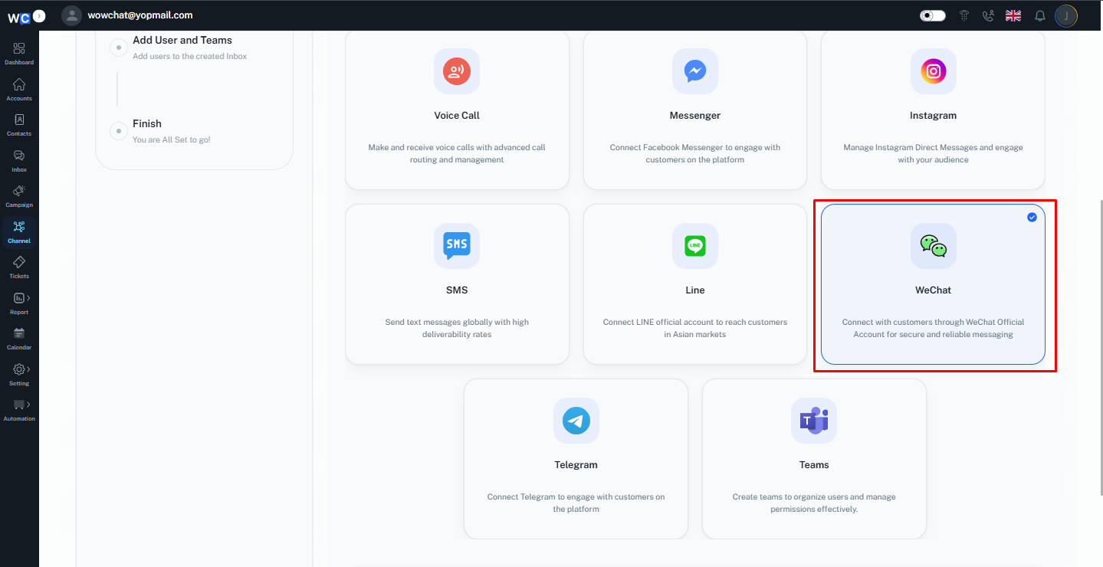Expand the sidebar using the arrow beside the logo
1103x567 pixels.
coord(39,15)
